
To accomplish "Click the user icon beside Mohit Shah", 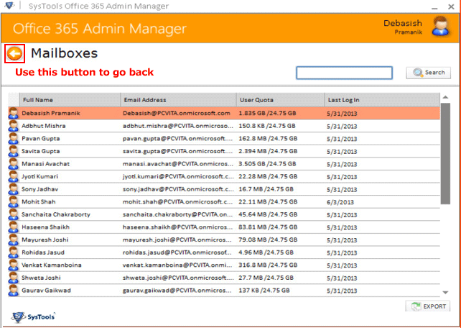I will [x=13, y=201].
